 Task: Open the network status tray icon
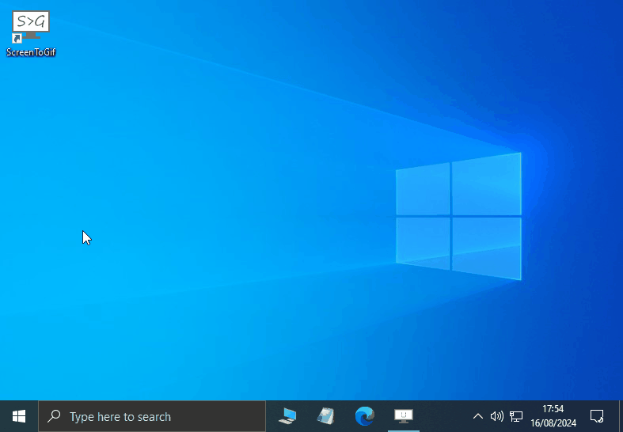(515, 416)
